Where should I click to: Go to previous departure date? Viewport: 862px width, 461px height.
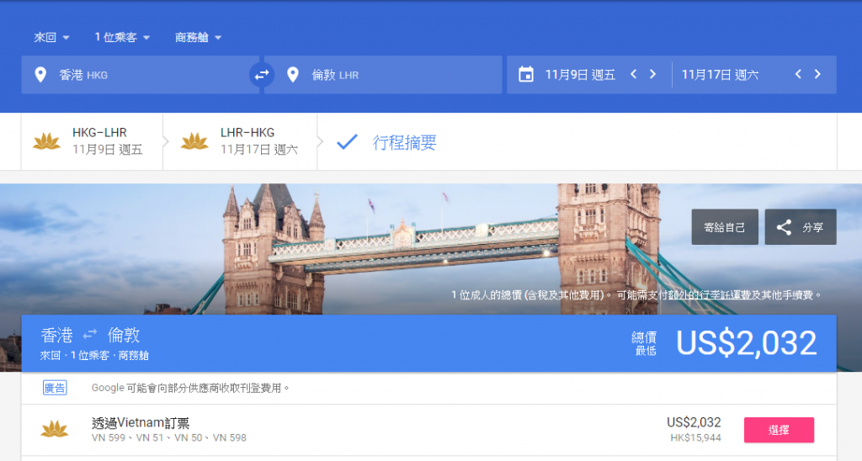pos(633,74)
